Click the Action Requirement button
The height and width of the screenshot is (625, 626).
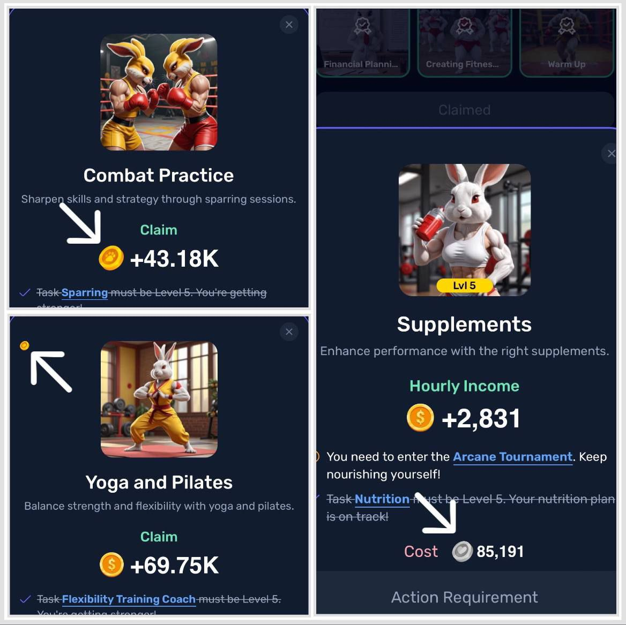point(465,597)
